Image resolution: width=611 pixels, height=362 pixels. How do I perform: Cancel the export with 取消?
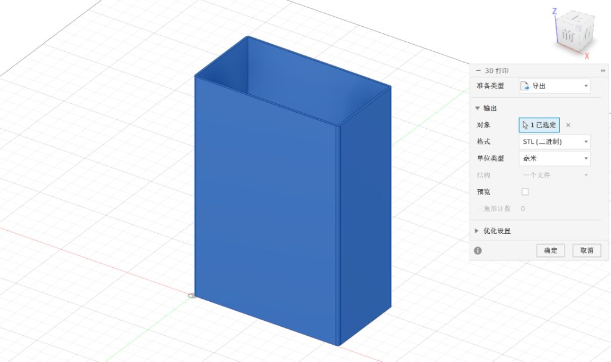[x=587, y=250]
